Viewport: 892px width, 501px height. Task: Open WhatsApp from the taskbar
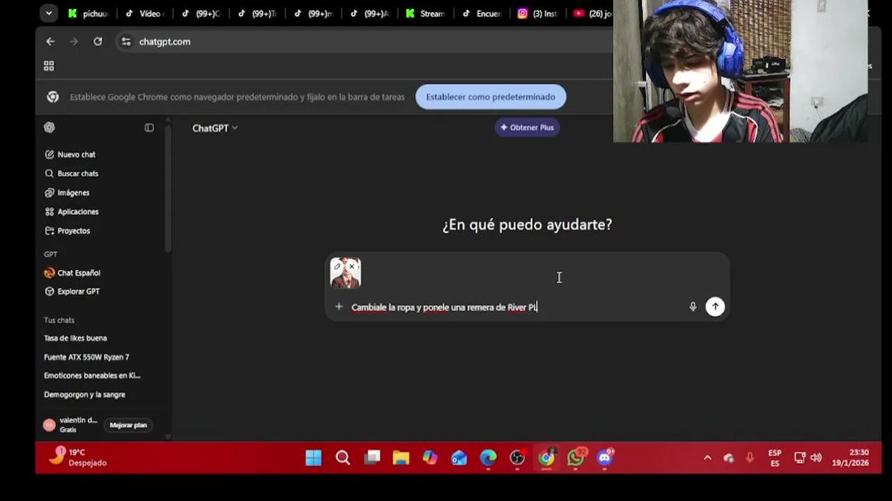[576, 457]
